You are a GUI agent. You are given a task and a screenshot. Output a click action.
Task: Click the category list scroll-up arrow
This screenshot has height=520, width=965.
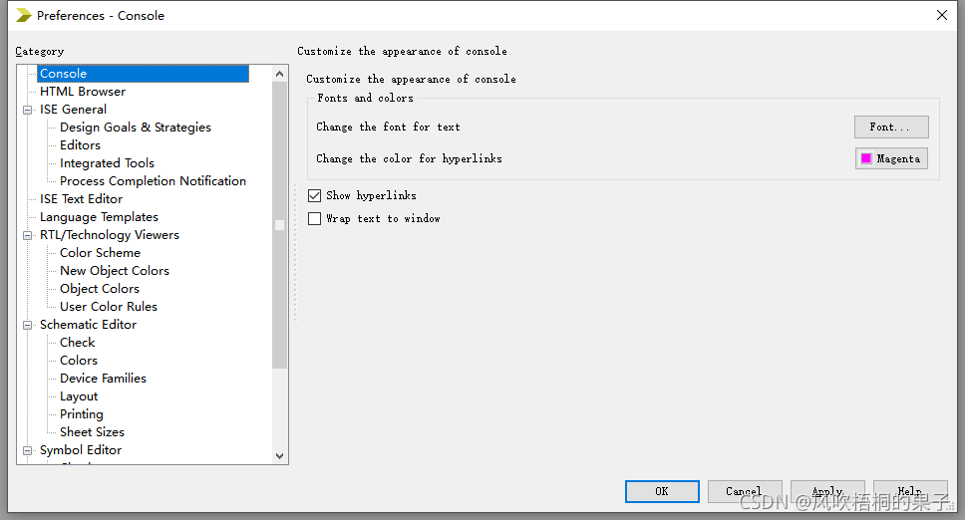[279, 74]
